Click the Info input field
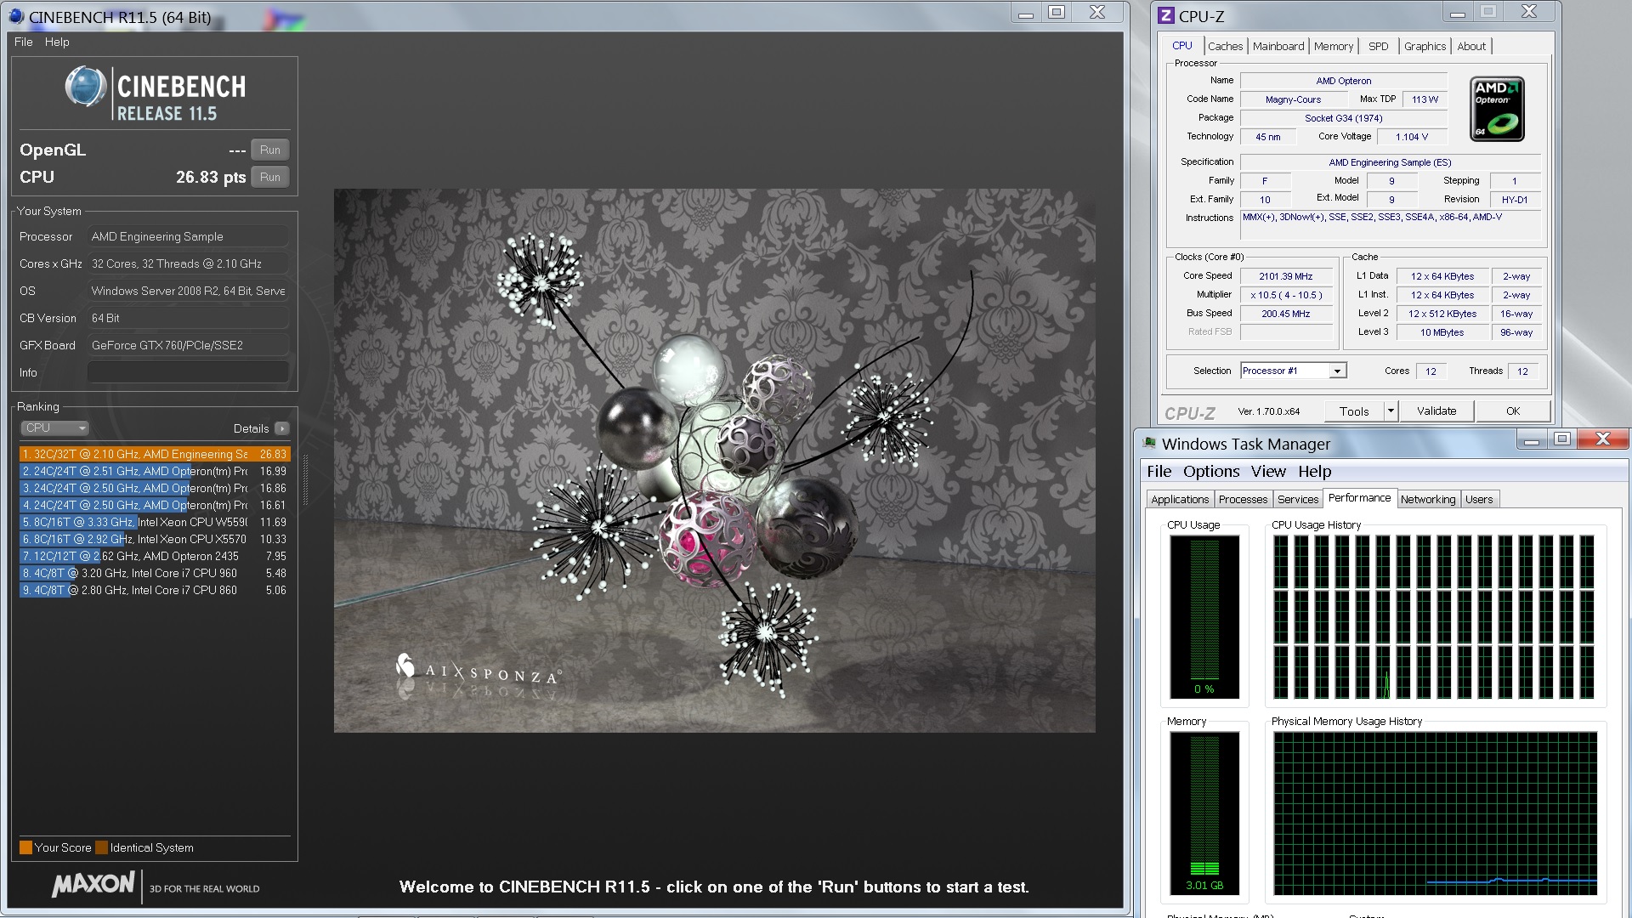This screenshot has height=918, width=1632. point(189,372)
